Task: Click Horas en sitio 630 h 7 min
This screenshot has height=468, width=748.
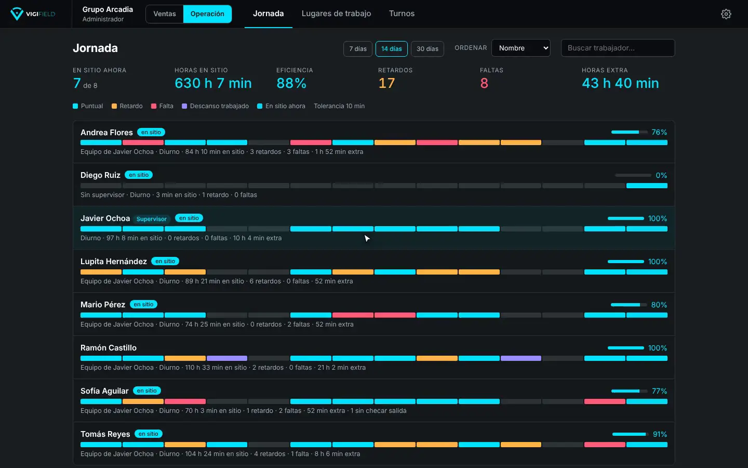Action: click(213, 83)
